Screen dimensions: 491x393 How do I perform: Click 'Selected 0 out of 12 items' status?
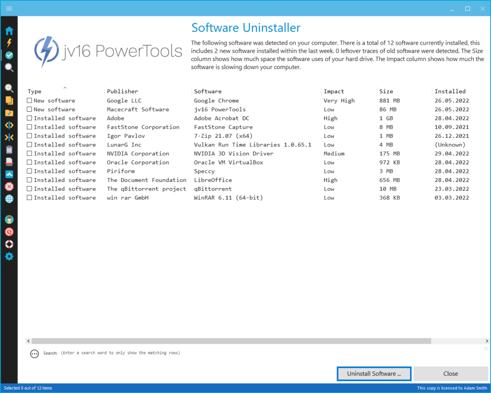click(x=28, y=388)
